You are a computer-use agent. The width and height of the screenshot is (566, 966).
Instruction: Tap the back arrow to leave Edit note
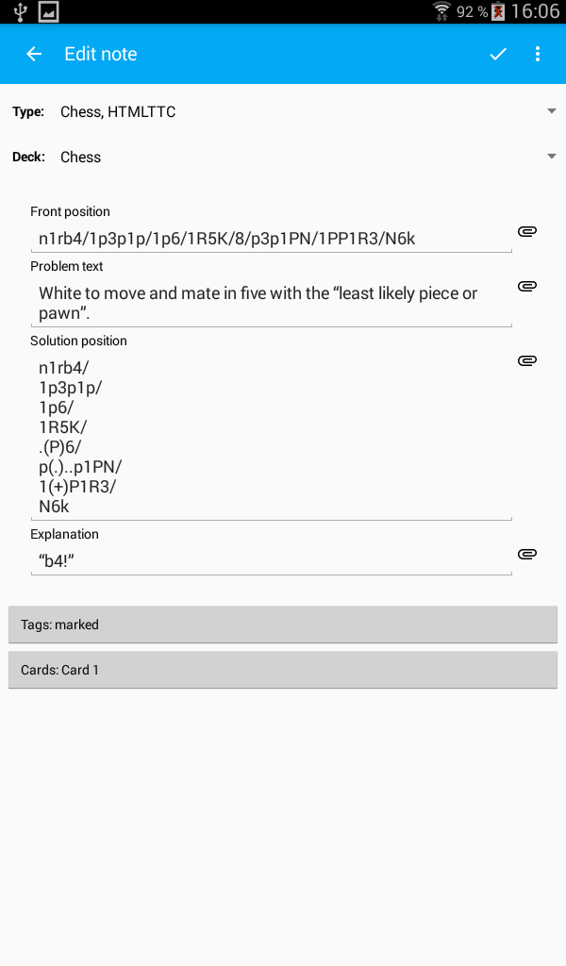coord(34,54)
